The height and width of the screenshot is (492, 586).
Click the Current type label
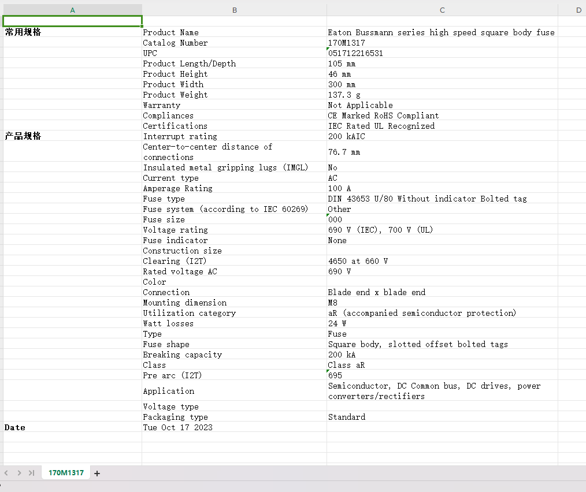[x=234, y=178]
